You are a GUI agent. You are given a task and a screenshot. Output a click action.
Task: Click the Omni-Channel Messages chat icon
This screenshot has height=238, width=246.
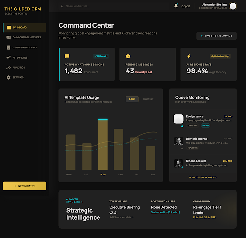(8, 37)
